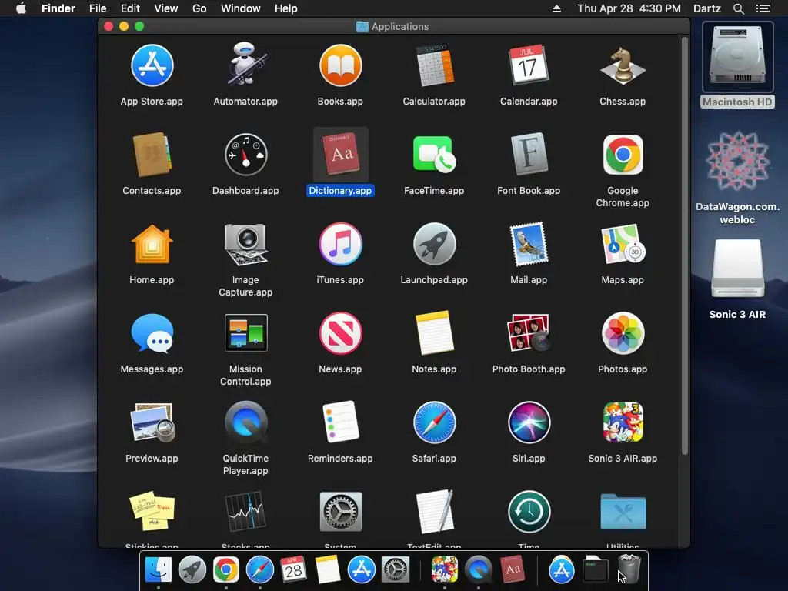788x591 pixels.
Task: Select the Maps.app icon
Action: click(x=623, y=244)
